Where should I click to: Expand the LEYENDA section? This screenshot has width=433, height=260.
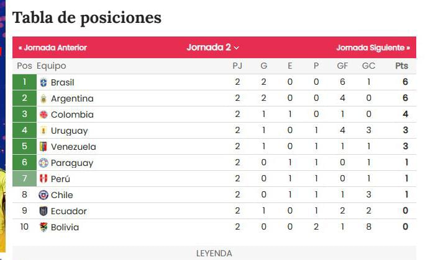214,253
